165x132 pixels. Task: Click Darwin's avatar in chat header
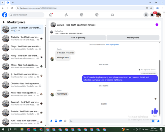53,25
